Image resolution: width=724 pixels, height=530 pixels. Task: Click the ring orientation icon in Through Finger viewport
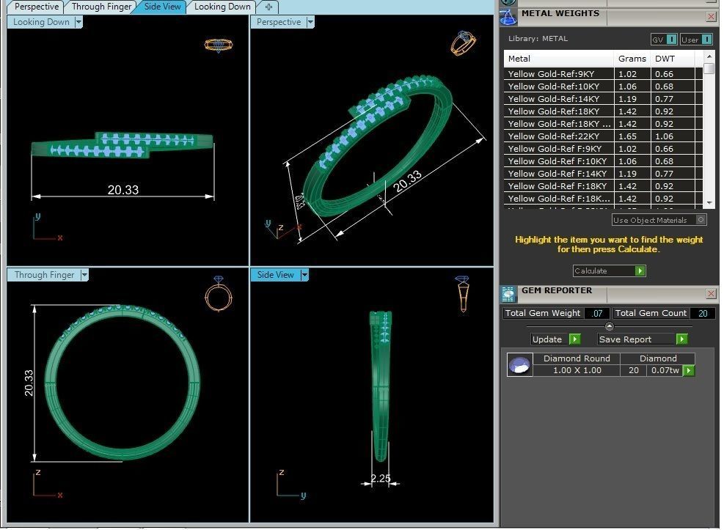tap(219, 294)
